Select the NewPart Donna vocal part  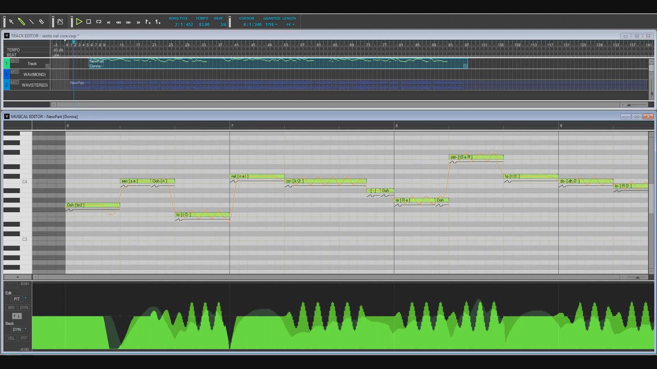[x=278, y=63]
